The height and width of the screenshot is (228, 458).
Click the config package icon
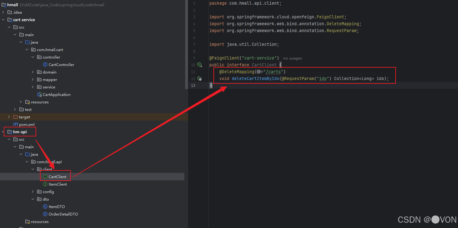point(39,192)
